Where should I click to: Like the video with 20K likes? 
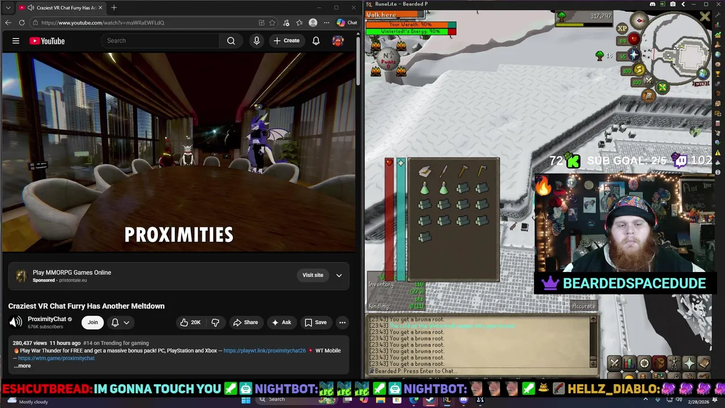click(190, 322)
